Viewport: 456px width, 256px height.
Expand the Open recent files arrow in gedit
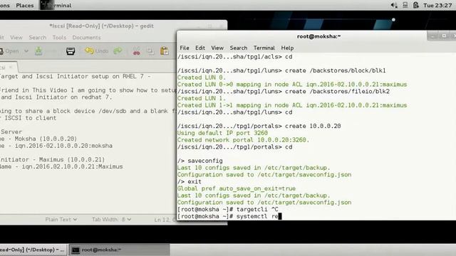click(x=26, y=51)
